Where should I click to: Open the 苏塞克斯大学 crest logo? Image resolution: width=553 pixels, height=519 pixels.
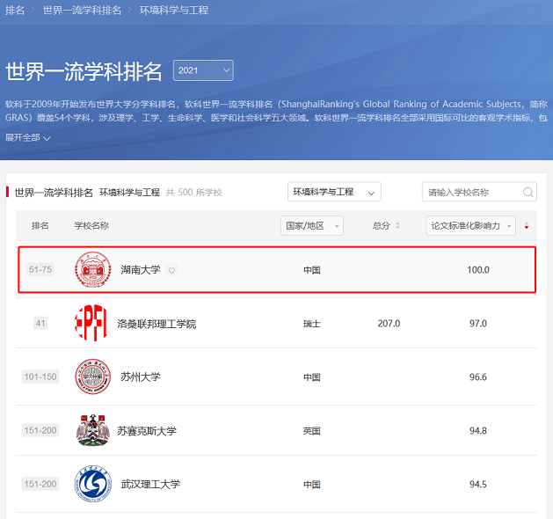pos(93,430)
